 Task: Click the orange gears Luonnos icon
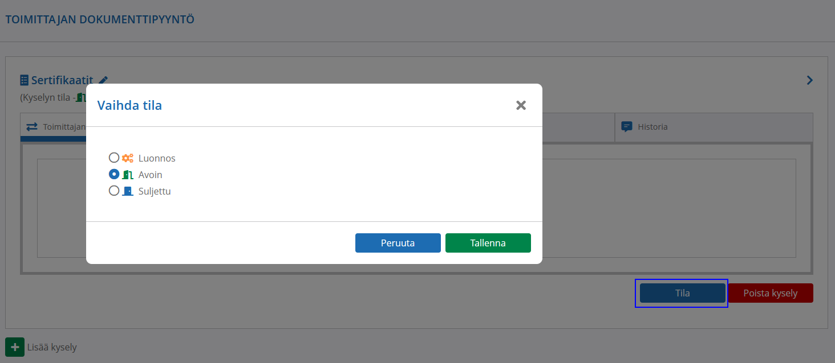[128, 158]
